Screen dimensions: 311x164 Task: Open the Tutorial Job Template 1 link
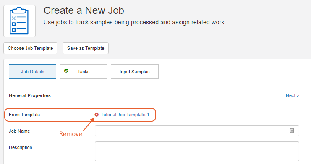point(125,115)
